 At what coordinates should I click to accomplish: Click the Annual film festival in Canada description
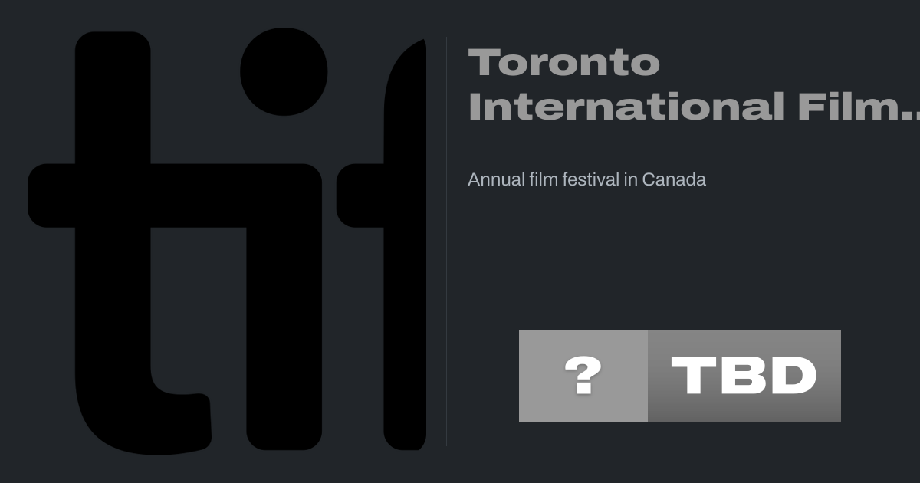[586, 179]
